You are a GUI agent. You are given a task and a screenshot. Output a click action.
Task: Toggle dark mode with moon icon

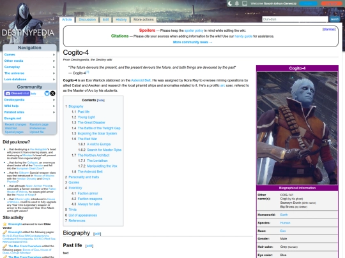pos(230,4)
